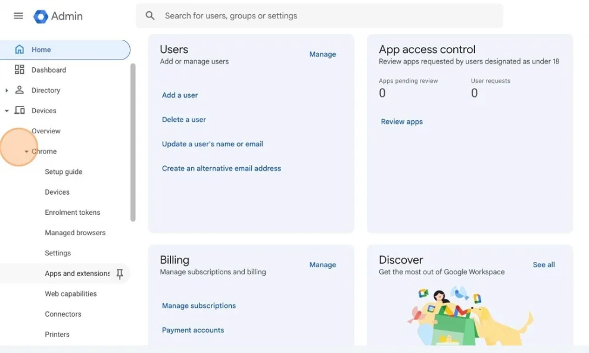Open Chrome Settings in sidebar

click(x=58, y=253)
